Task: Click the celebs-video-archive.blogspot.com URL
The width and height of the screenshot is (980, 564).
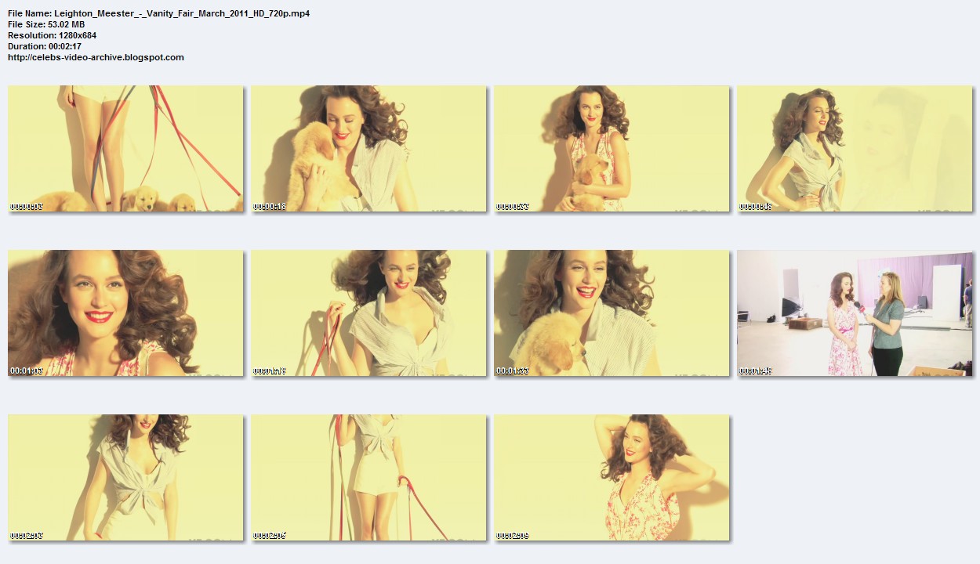Action: [x=96, y=57]
